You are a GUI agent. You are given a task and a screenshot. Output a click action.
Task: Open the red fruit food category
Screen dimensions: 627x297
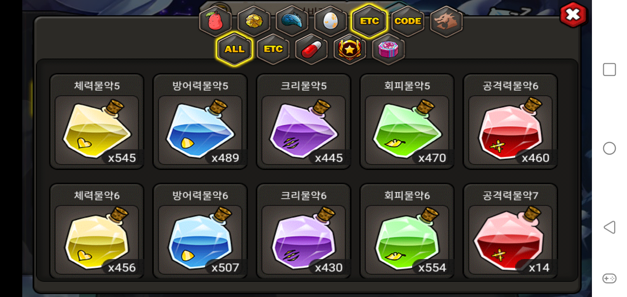(215, 21)
